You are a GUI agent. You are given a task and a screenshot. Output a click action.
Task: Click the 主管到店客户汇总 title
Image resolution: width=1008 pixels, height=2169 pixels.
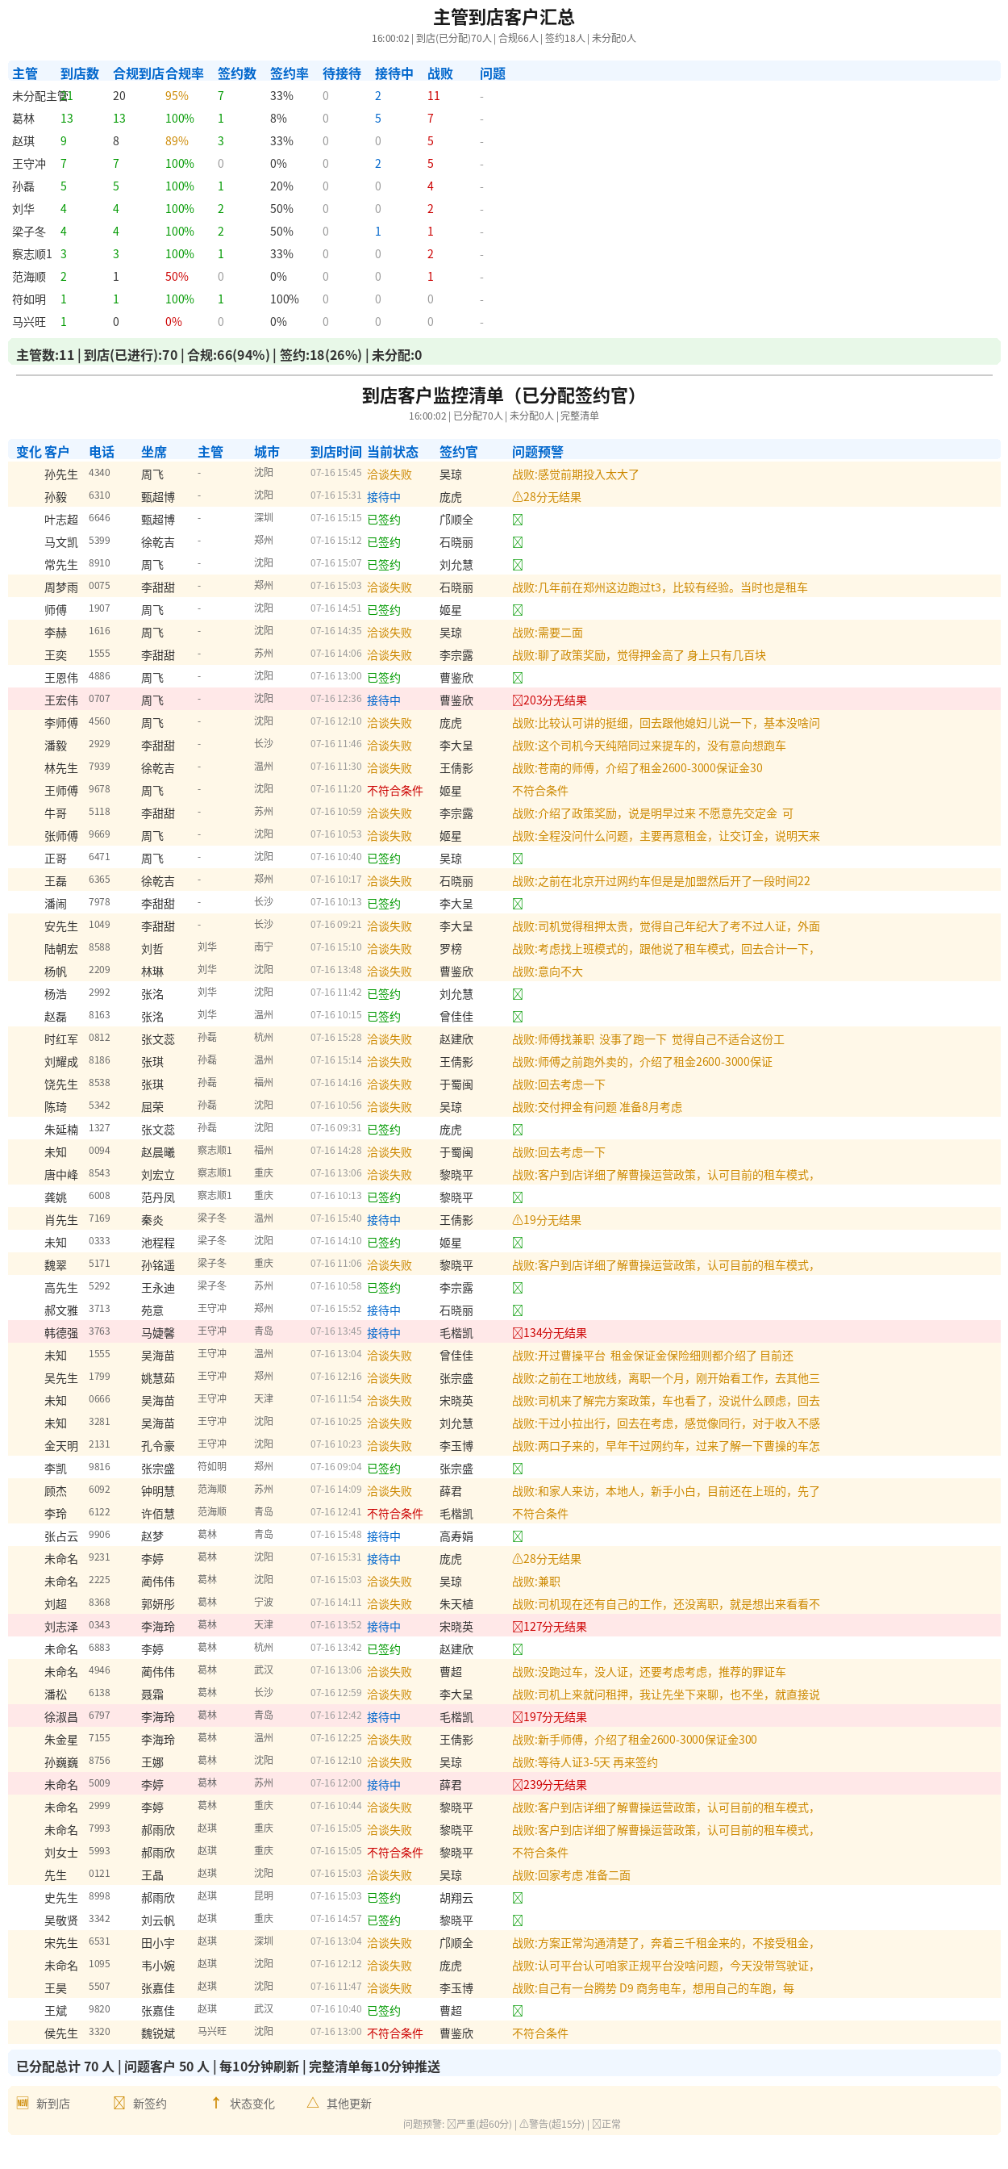coord(504,17)
